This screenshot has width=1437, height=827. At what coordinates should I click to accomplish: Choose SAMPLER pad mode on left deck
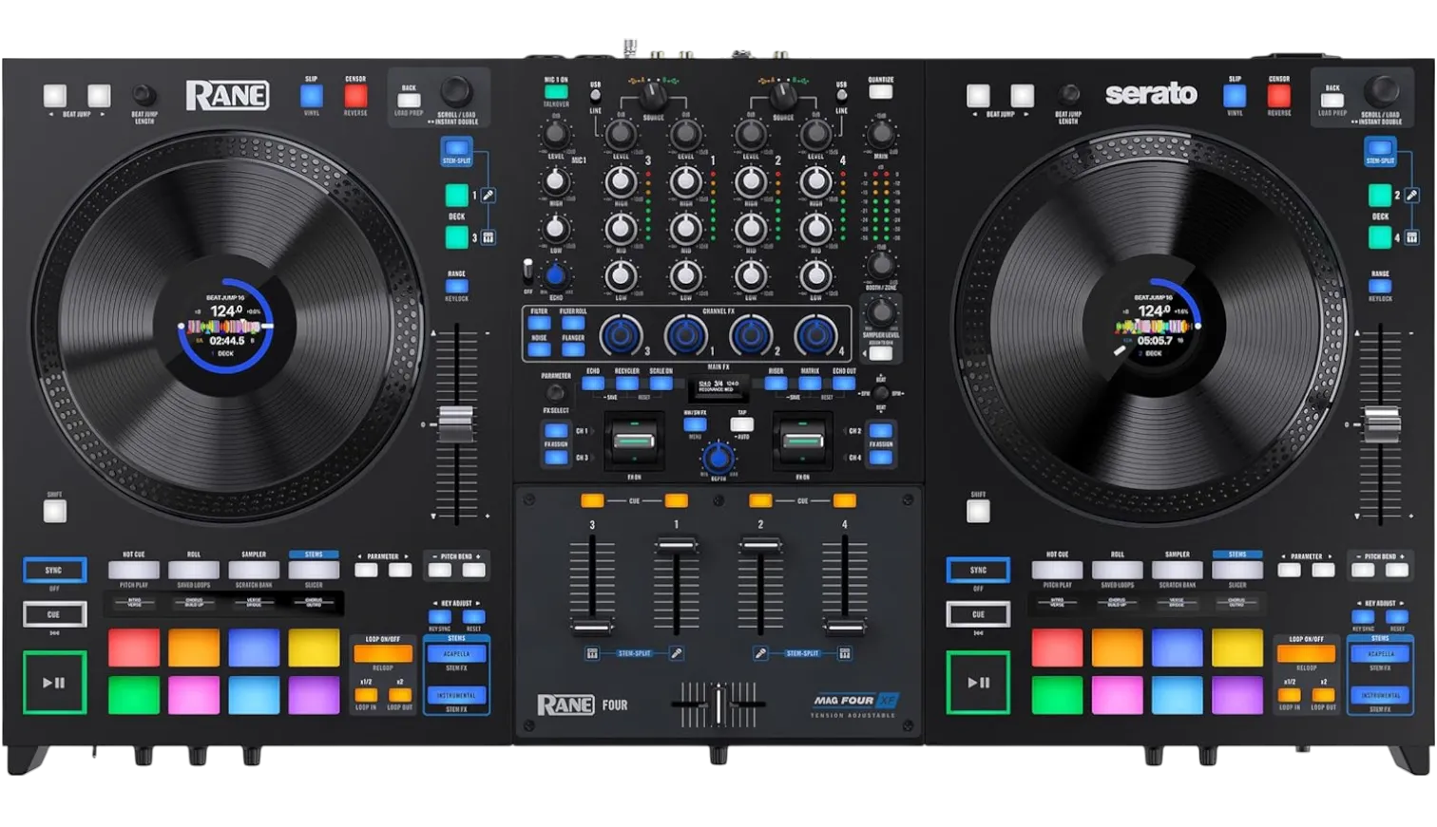(254, 570)
